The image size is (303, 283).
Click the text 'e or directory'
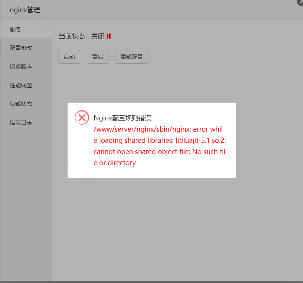click(114, 163)
